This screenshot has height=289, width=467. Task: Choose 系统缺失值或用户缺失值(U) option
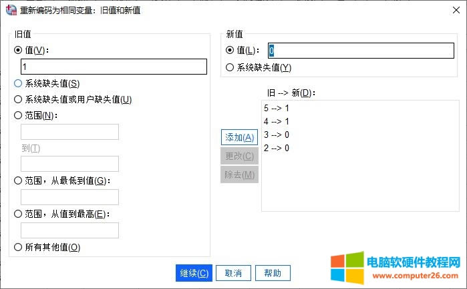pyautogui.click(x=18, y=99)
